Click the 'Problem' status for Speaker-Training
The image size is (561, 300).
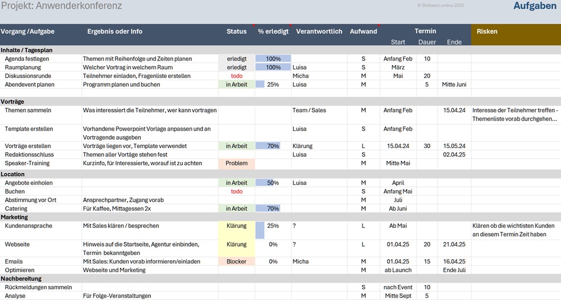(237, 163)
